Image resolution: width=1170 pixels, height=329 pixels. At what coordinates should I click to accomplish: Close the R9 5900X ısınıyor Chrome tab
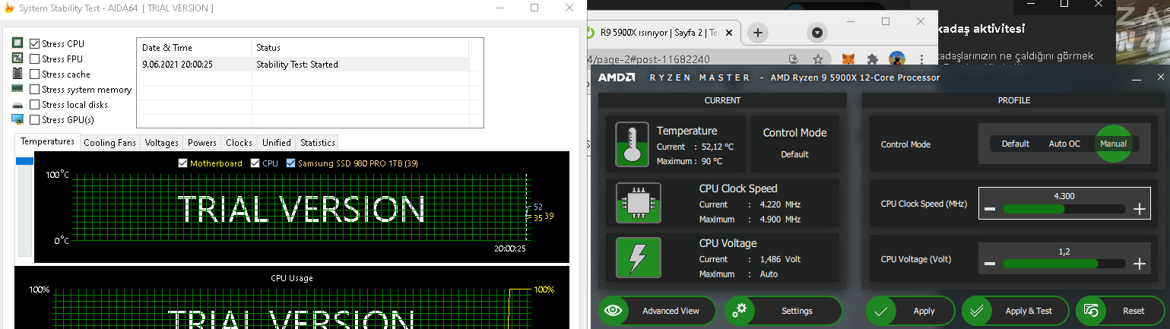728,33
